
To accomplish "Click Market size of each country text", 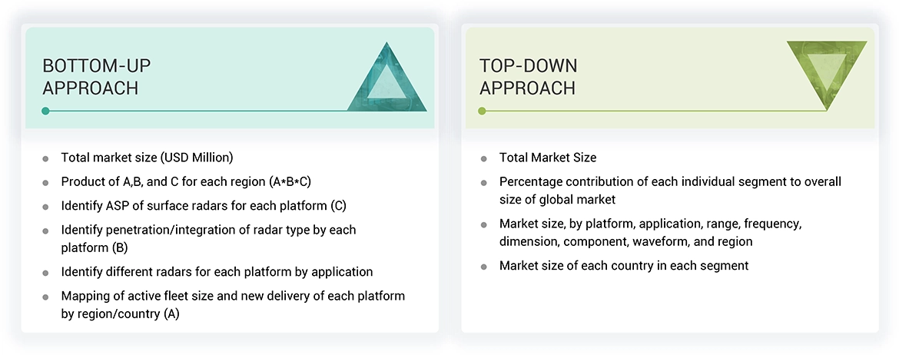I will (624, 266).
